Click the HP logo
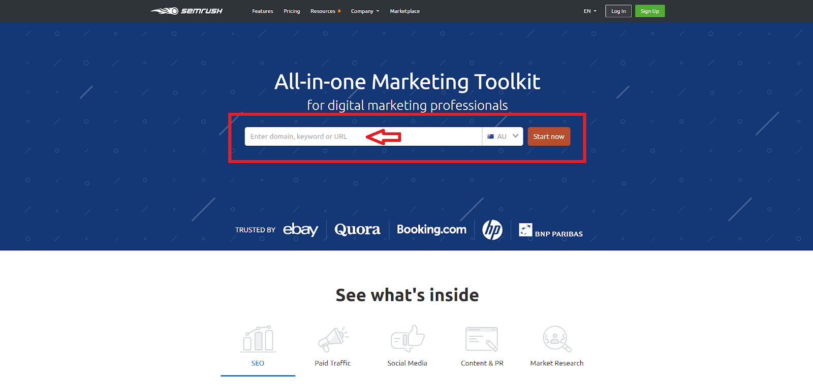This screenshot has width=813, height=385. pyautogui.click(x=492, y=230)
